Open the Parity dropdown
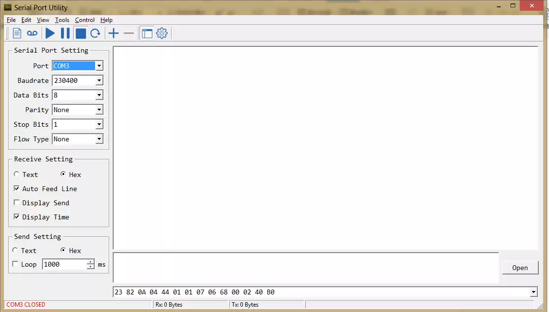The height and width of the screenshot is (312, 549). pyautogui.click(x=99, y=109)
